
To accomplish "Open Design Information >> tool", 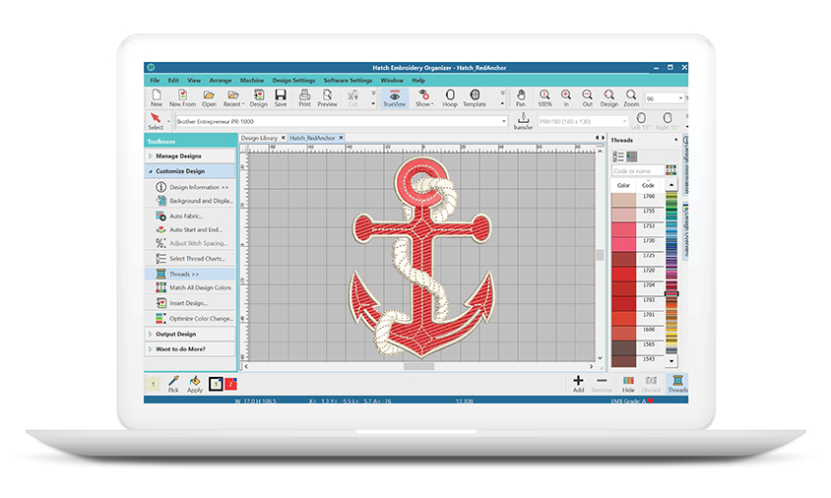I will [190, 187].
